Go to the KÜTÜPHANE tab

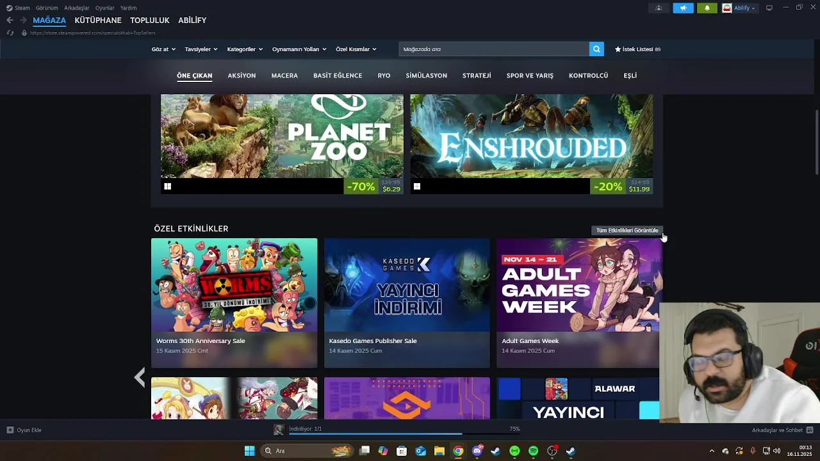pyautogui.click(x=98, y=20)
